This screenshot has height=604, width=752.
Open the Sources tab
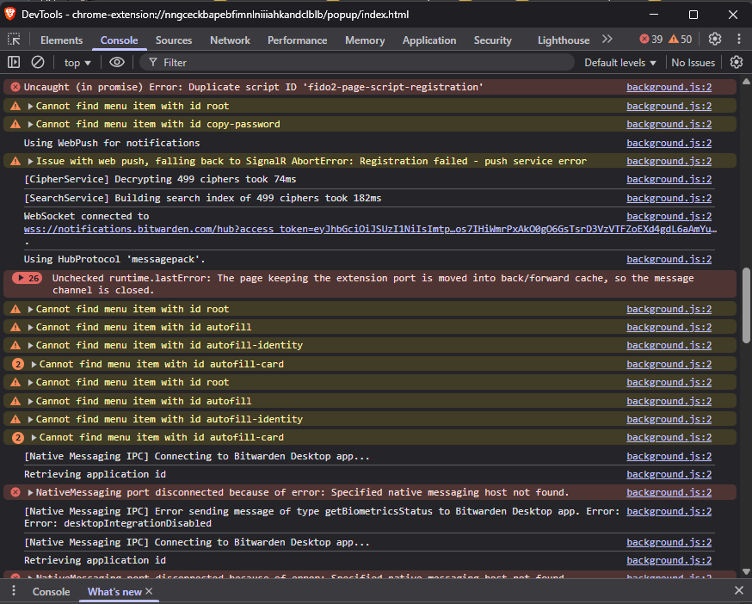coord(174,40)
